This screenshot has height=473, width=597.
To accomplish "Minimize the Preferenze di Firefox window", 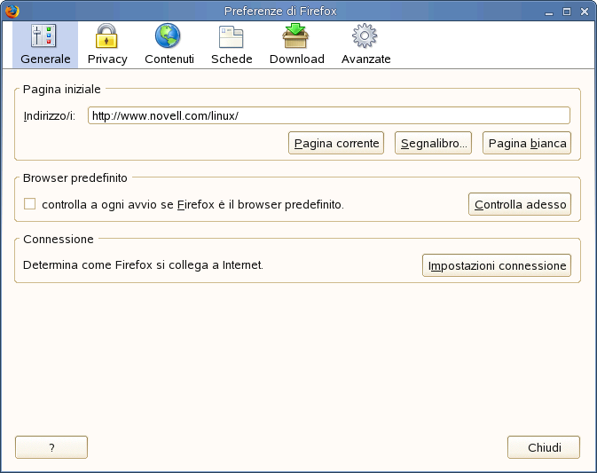I will 548,12.
